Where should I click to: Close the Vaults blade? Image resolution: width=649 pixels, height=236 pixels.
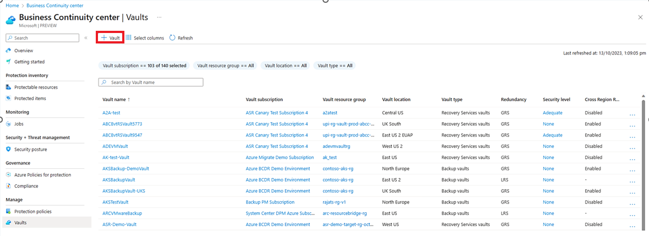pos(640,17)
